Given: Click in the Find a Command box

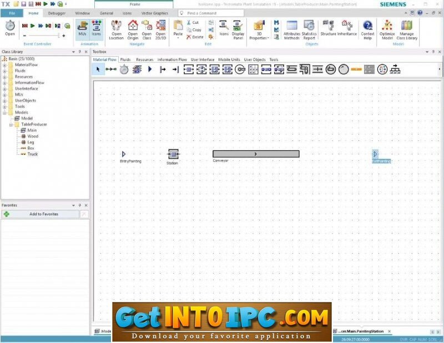Looking at the screenshot, I should click(211, 13).
